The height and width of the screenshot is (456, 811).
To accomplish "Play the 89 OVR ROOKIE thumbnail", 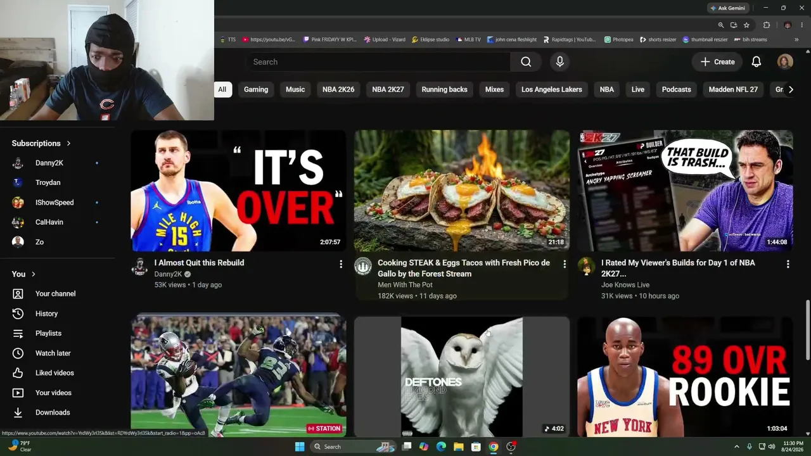I will tap(686, 377).
